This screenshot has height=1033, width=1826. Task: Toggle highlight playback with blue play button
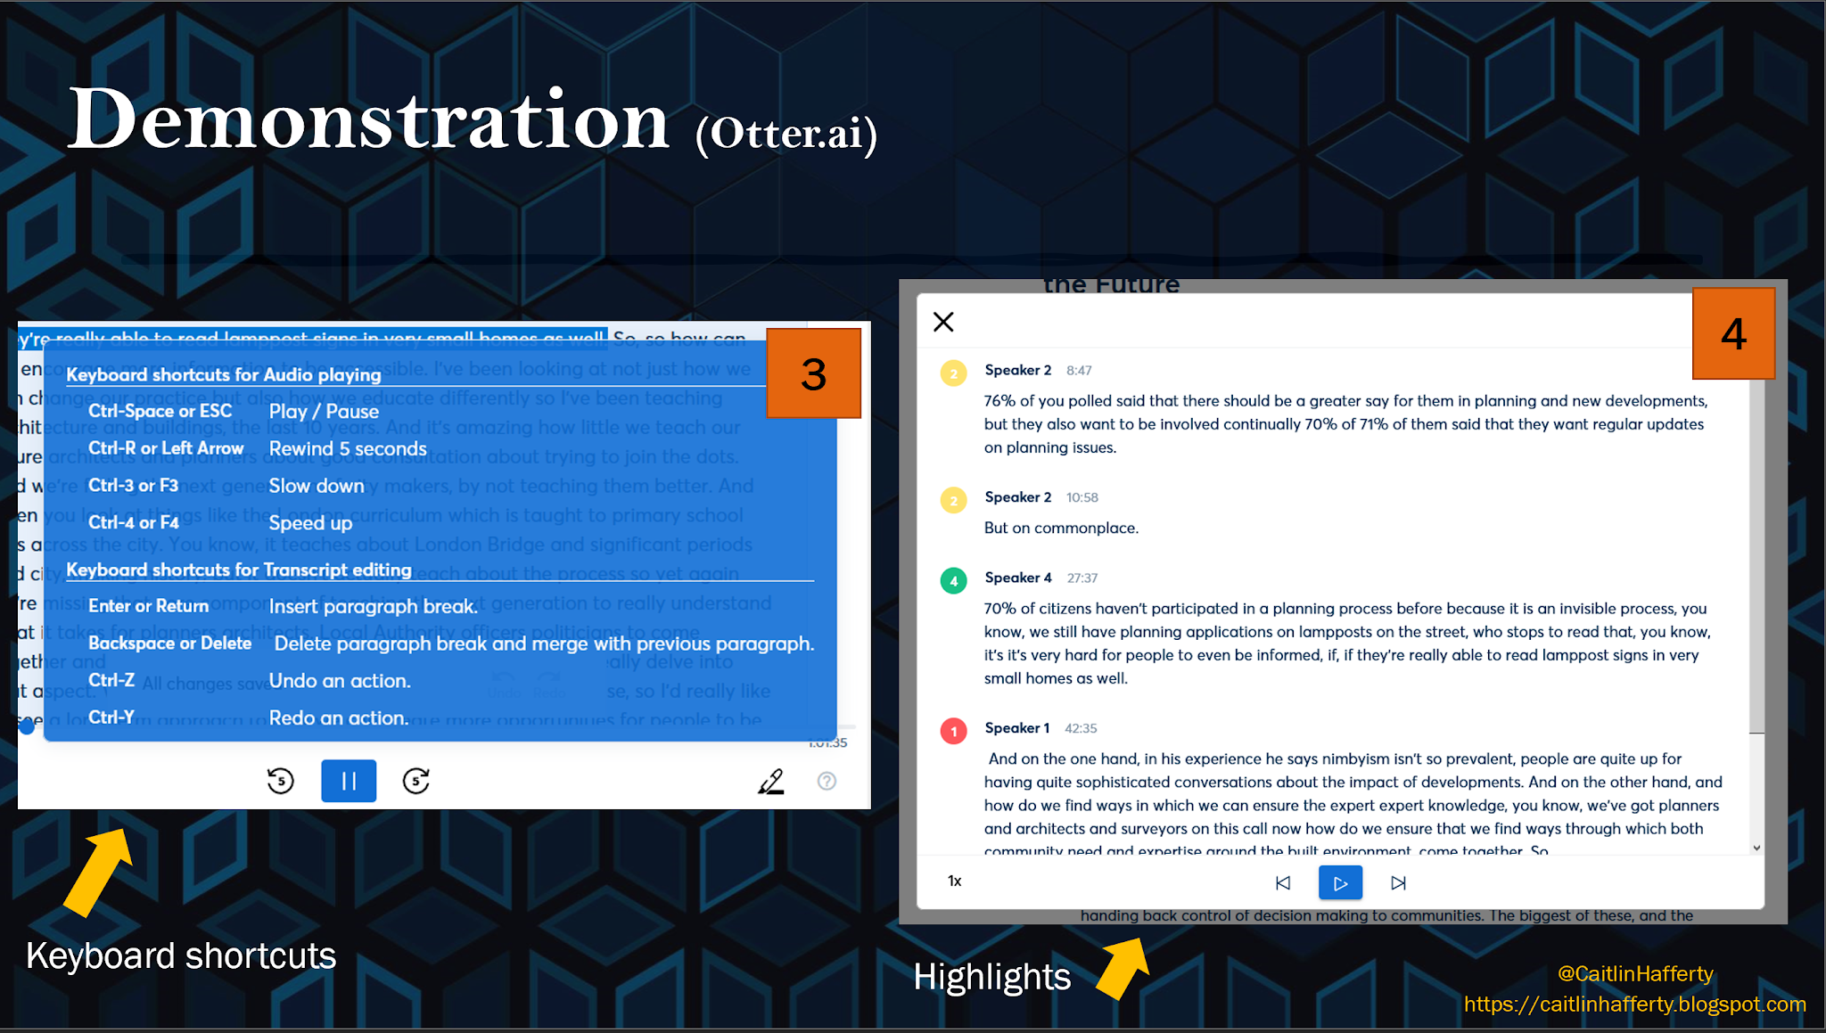tap(1340, 882)
